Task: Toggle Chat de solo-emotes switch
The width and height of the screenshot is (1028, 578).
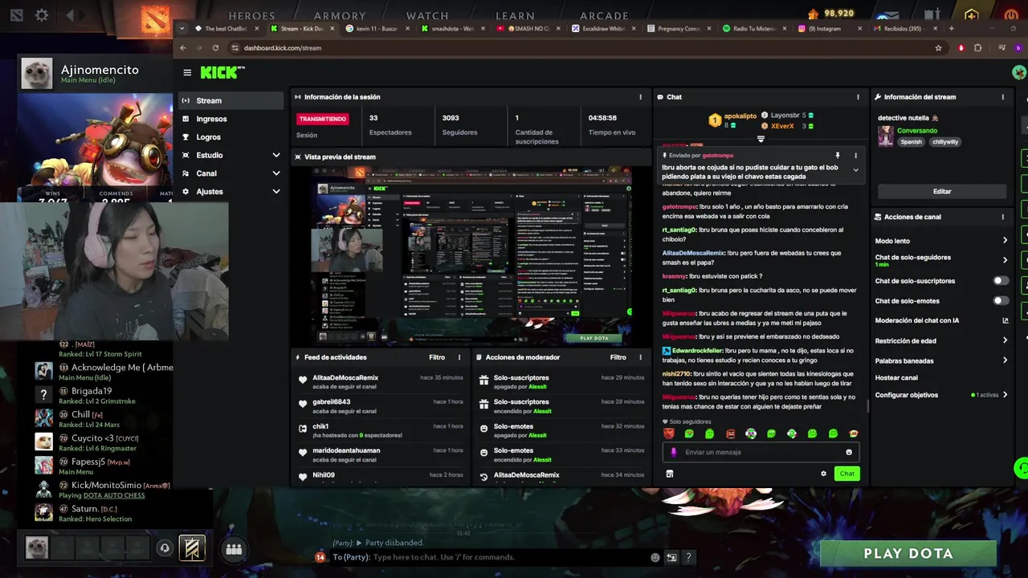Action: click(1001, 301)
